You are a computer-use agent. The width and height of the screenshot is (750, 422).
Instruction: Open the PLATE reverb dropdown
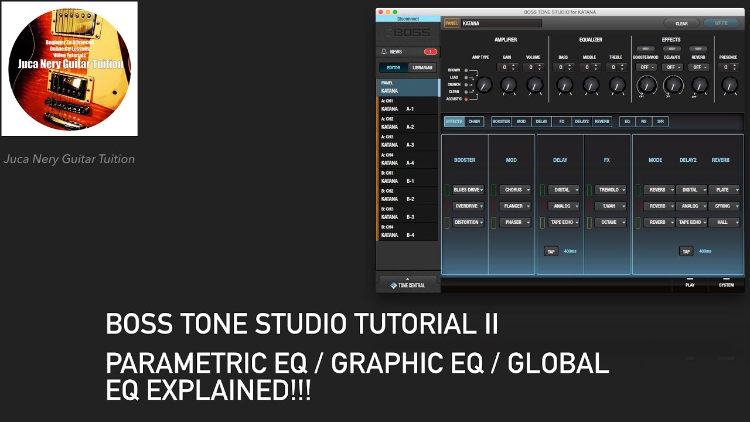724,190
